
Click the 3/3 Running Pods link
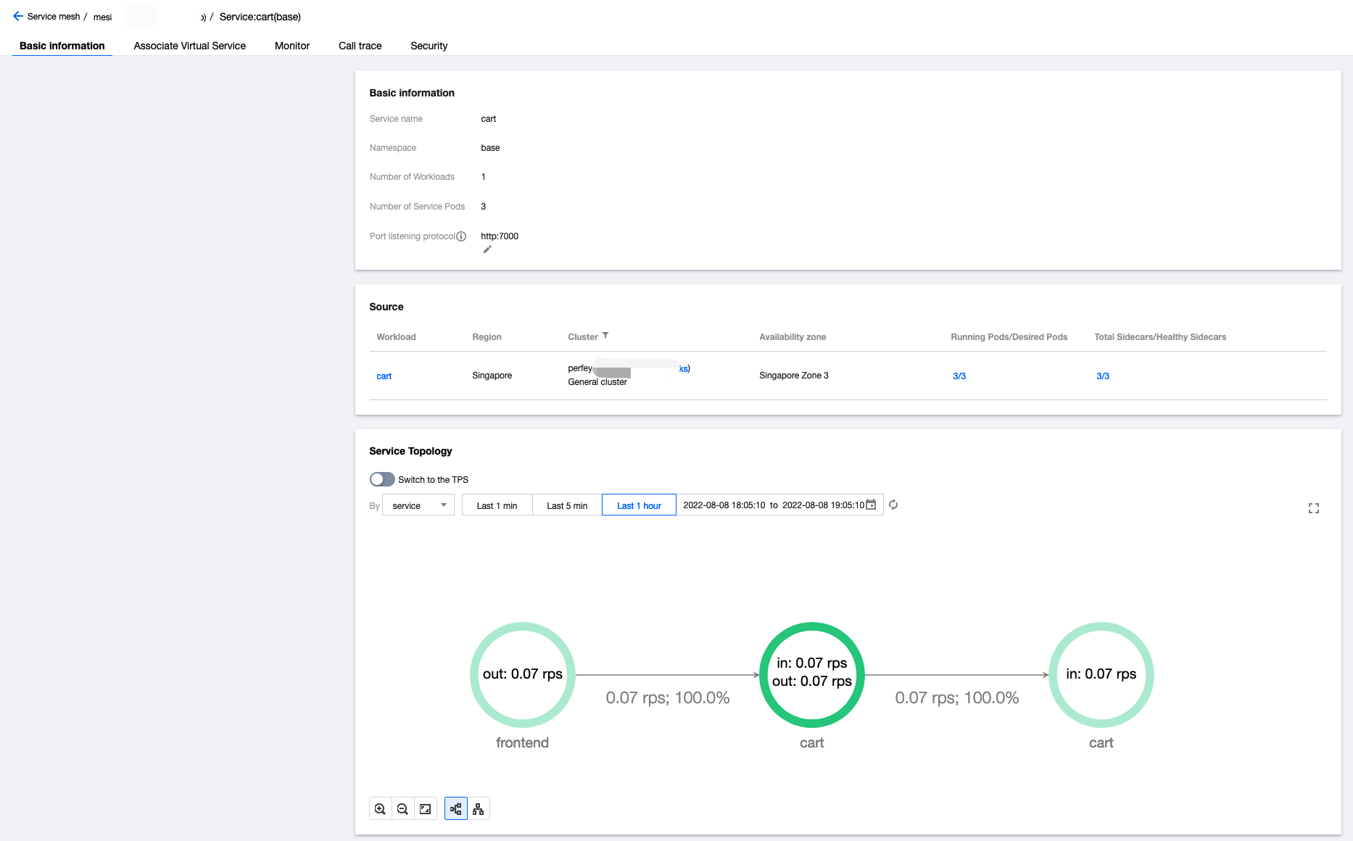coord(959,376)
